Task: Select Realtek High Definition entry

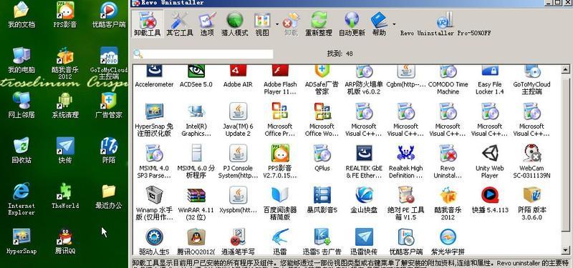Action: coord(405,162)
